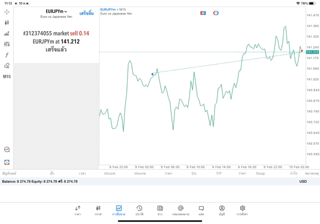Sort by Swap column header
The image size is (320, 224).
(x=260, y=173)
